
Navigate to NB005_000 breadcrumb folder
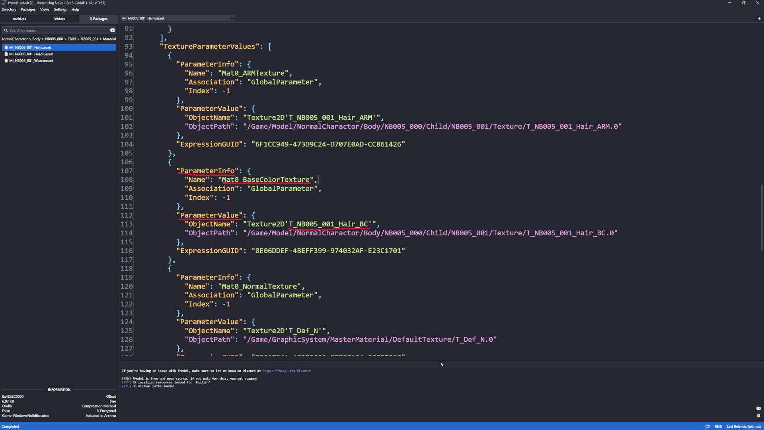[54, 39]
